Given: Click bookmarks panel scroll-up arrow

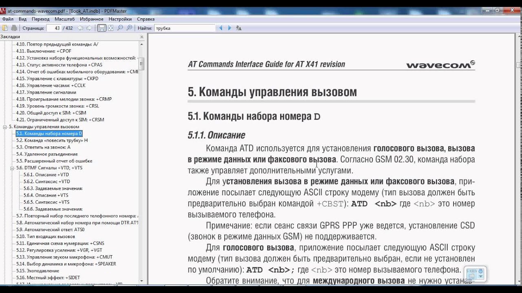Looking at the screenshot, I should pyautogui.click(x=142, y=44).
